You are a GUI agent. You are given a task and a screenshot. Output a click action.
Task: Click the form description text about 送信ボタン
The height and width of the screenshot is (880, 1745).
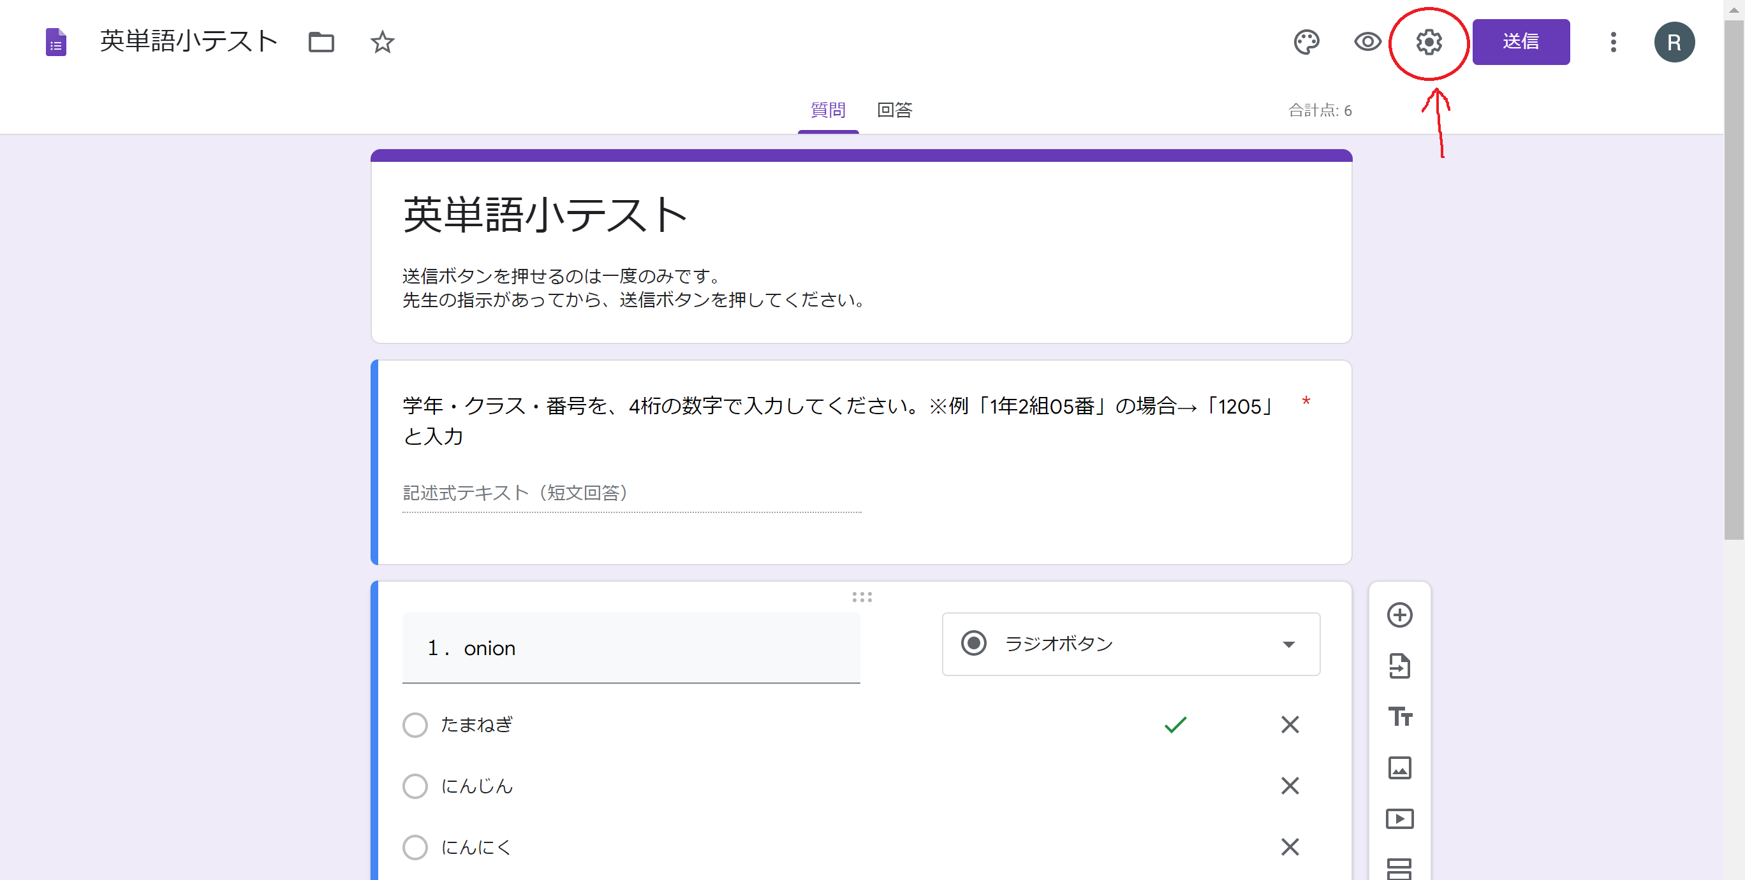[x=634, y=287]
